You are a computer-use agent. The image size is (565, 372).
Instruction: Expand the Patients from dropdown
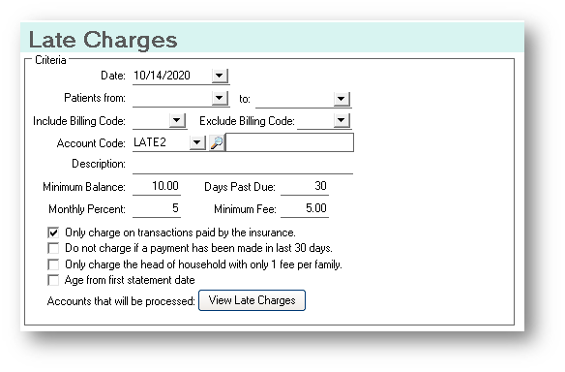pyautogui.click(x=220, y=98)
